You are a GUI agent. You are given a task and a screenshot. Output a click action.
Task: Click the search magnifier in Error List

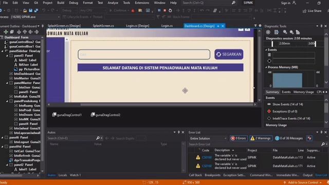[323, 144]
